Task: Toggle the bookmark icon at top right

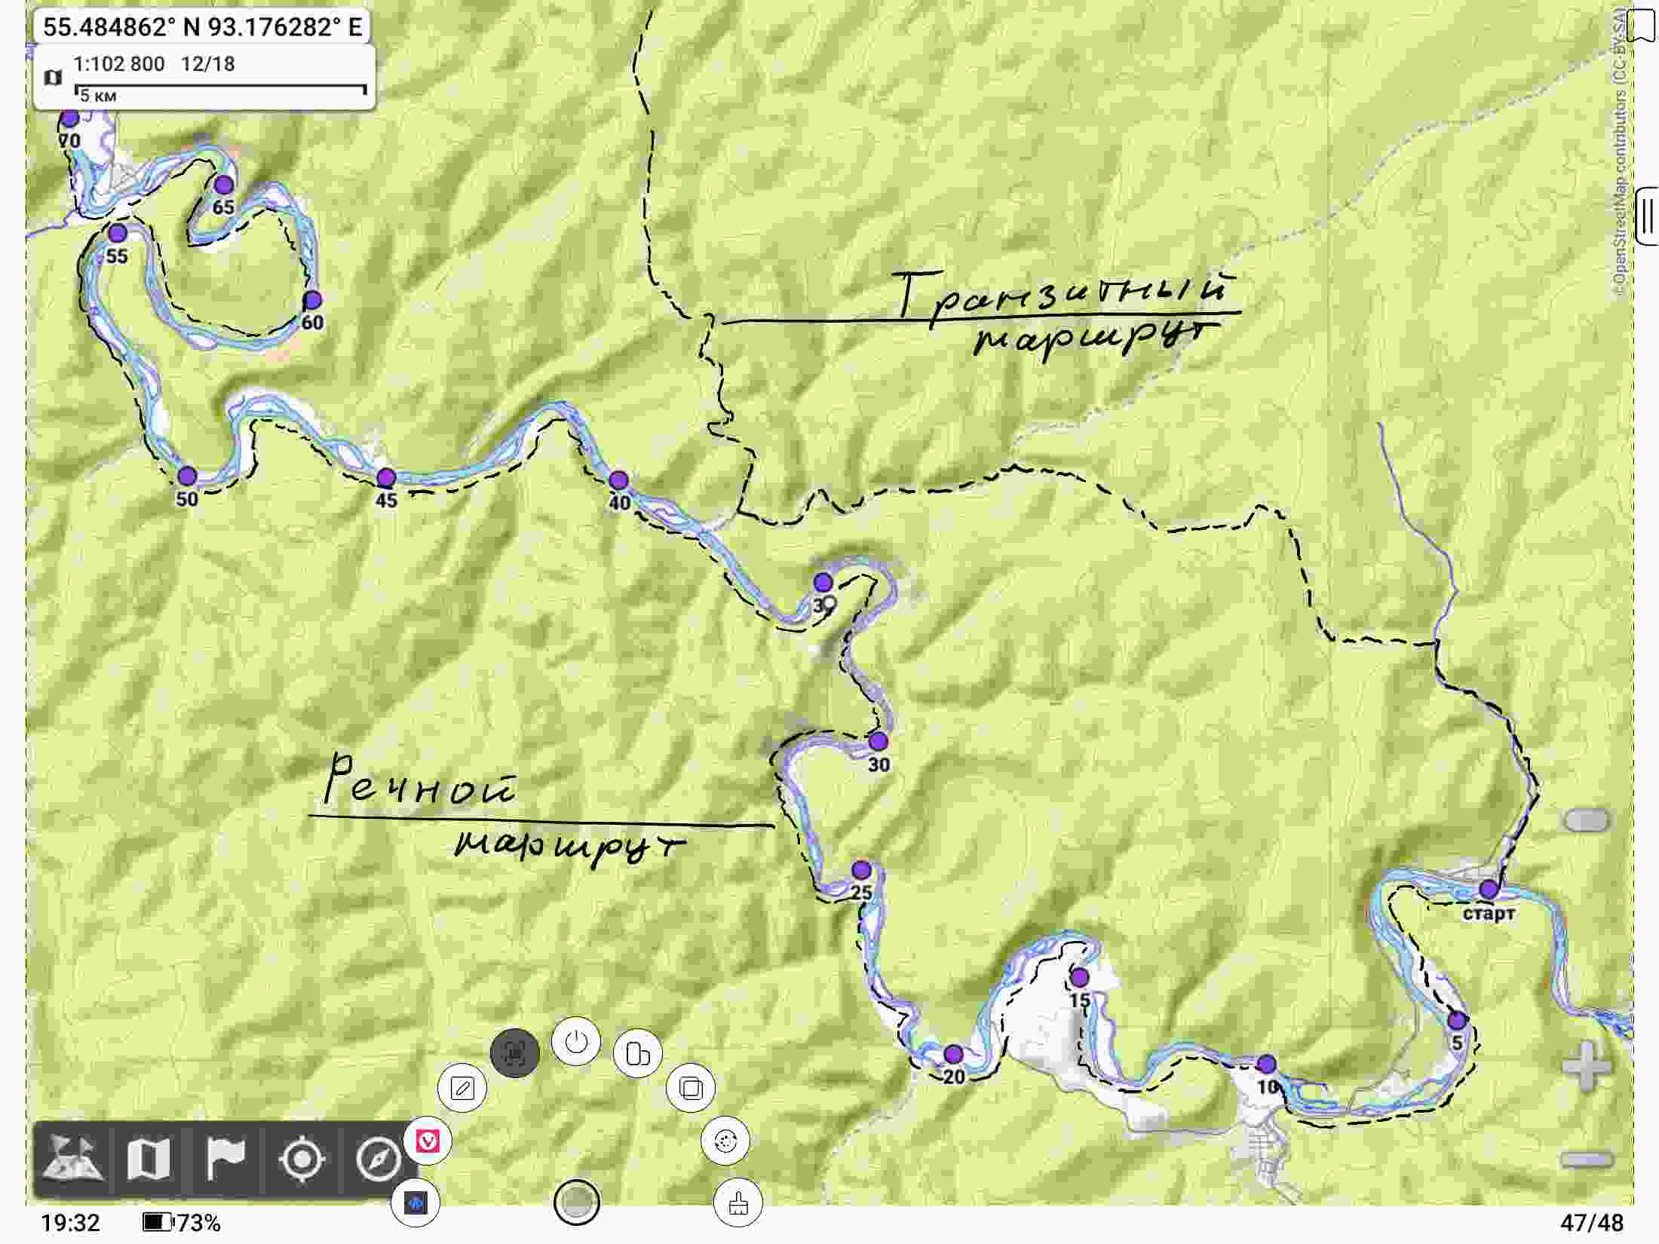Action: (1641, 27)
